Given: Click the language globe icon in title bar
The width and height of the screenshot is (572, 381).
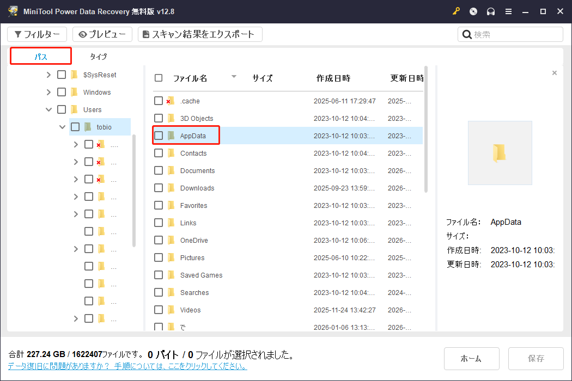Looking at the screenshot, I should tap(473, 11).
